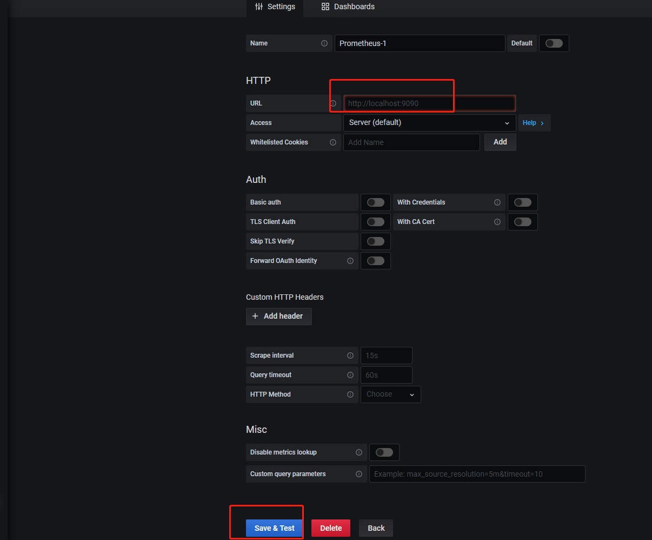
Task: Click the Custom query parameters info icon
Action: pos(359,474)
